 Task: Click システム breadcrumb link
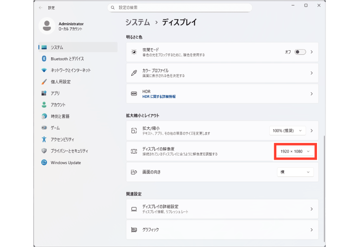tap(137, 22)
